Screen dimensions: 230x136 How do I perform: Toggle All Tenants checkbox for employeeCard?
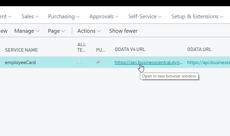[79, 62]
